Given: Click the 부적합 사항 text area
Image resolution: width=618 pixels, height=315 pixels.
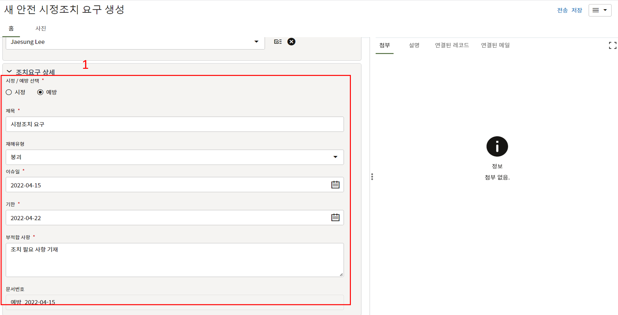Looking at the screenshot, I should tap(174, 260).
